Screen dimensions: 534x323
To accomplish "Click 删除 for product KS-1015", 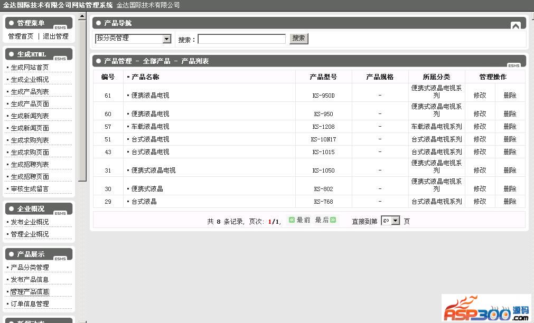I will (510, 152).
